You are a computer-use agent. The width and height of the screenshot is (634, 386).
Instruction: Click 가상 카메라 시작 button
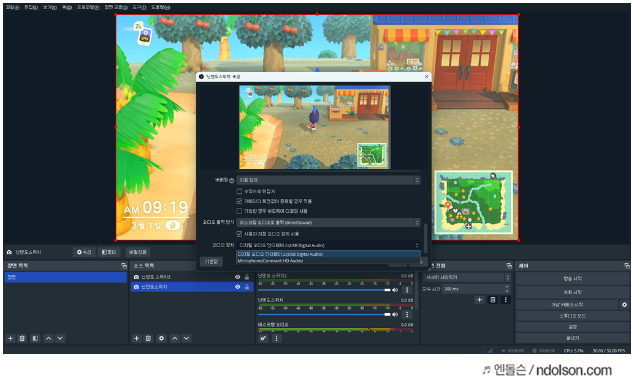pos(567,305)
